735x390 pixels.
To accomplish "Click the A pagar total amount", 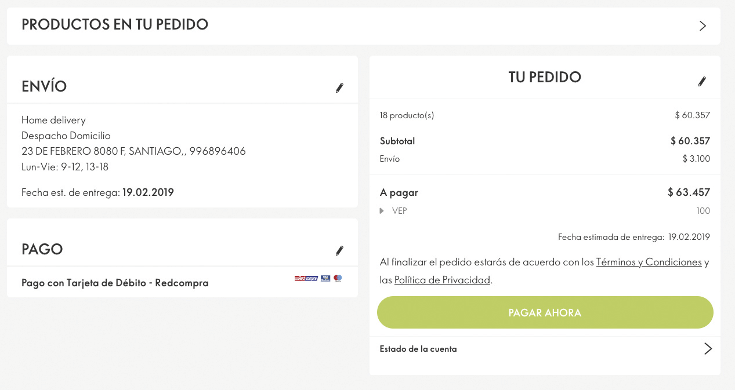I will tap(689, 192).
